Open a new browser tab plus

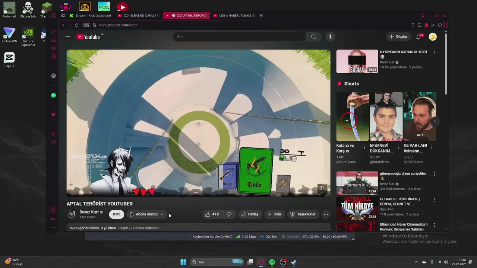coord(261,16)
